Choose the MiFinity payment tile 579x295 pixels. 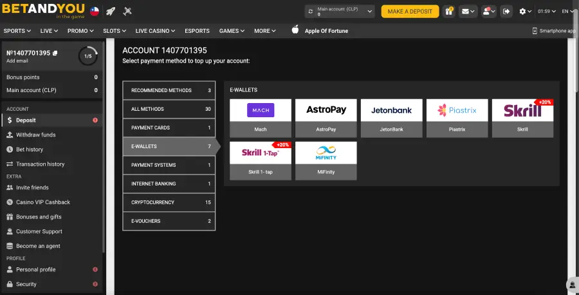(x=326, y=161)
